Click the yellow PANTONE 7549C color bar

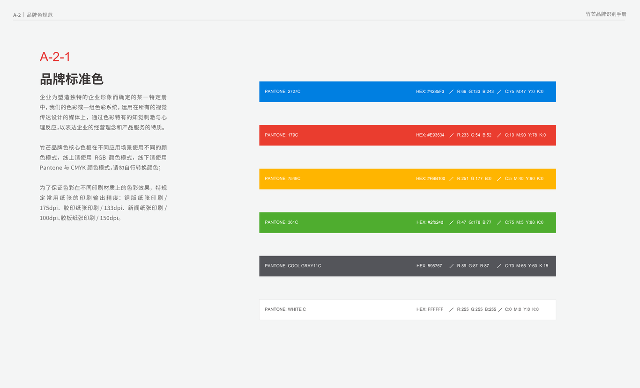408,179
